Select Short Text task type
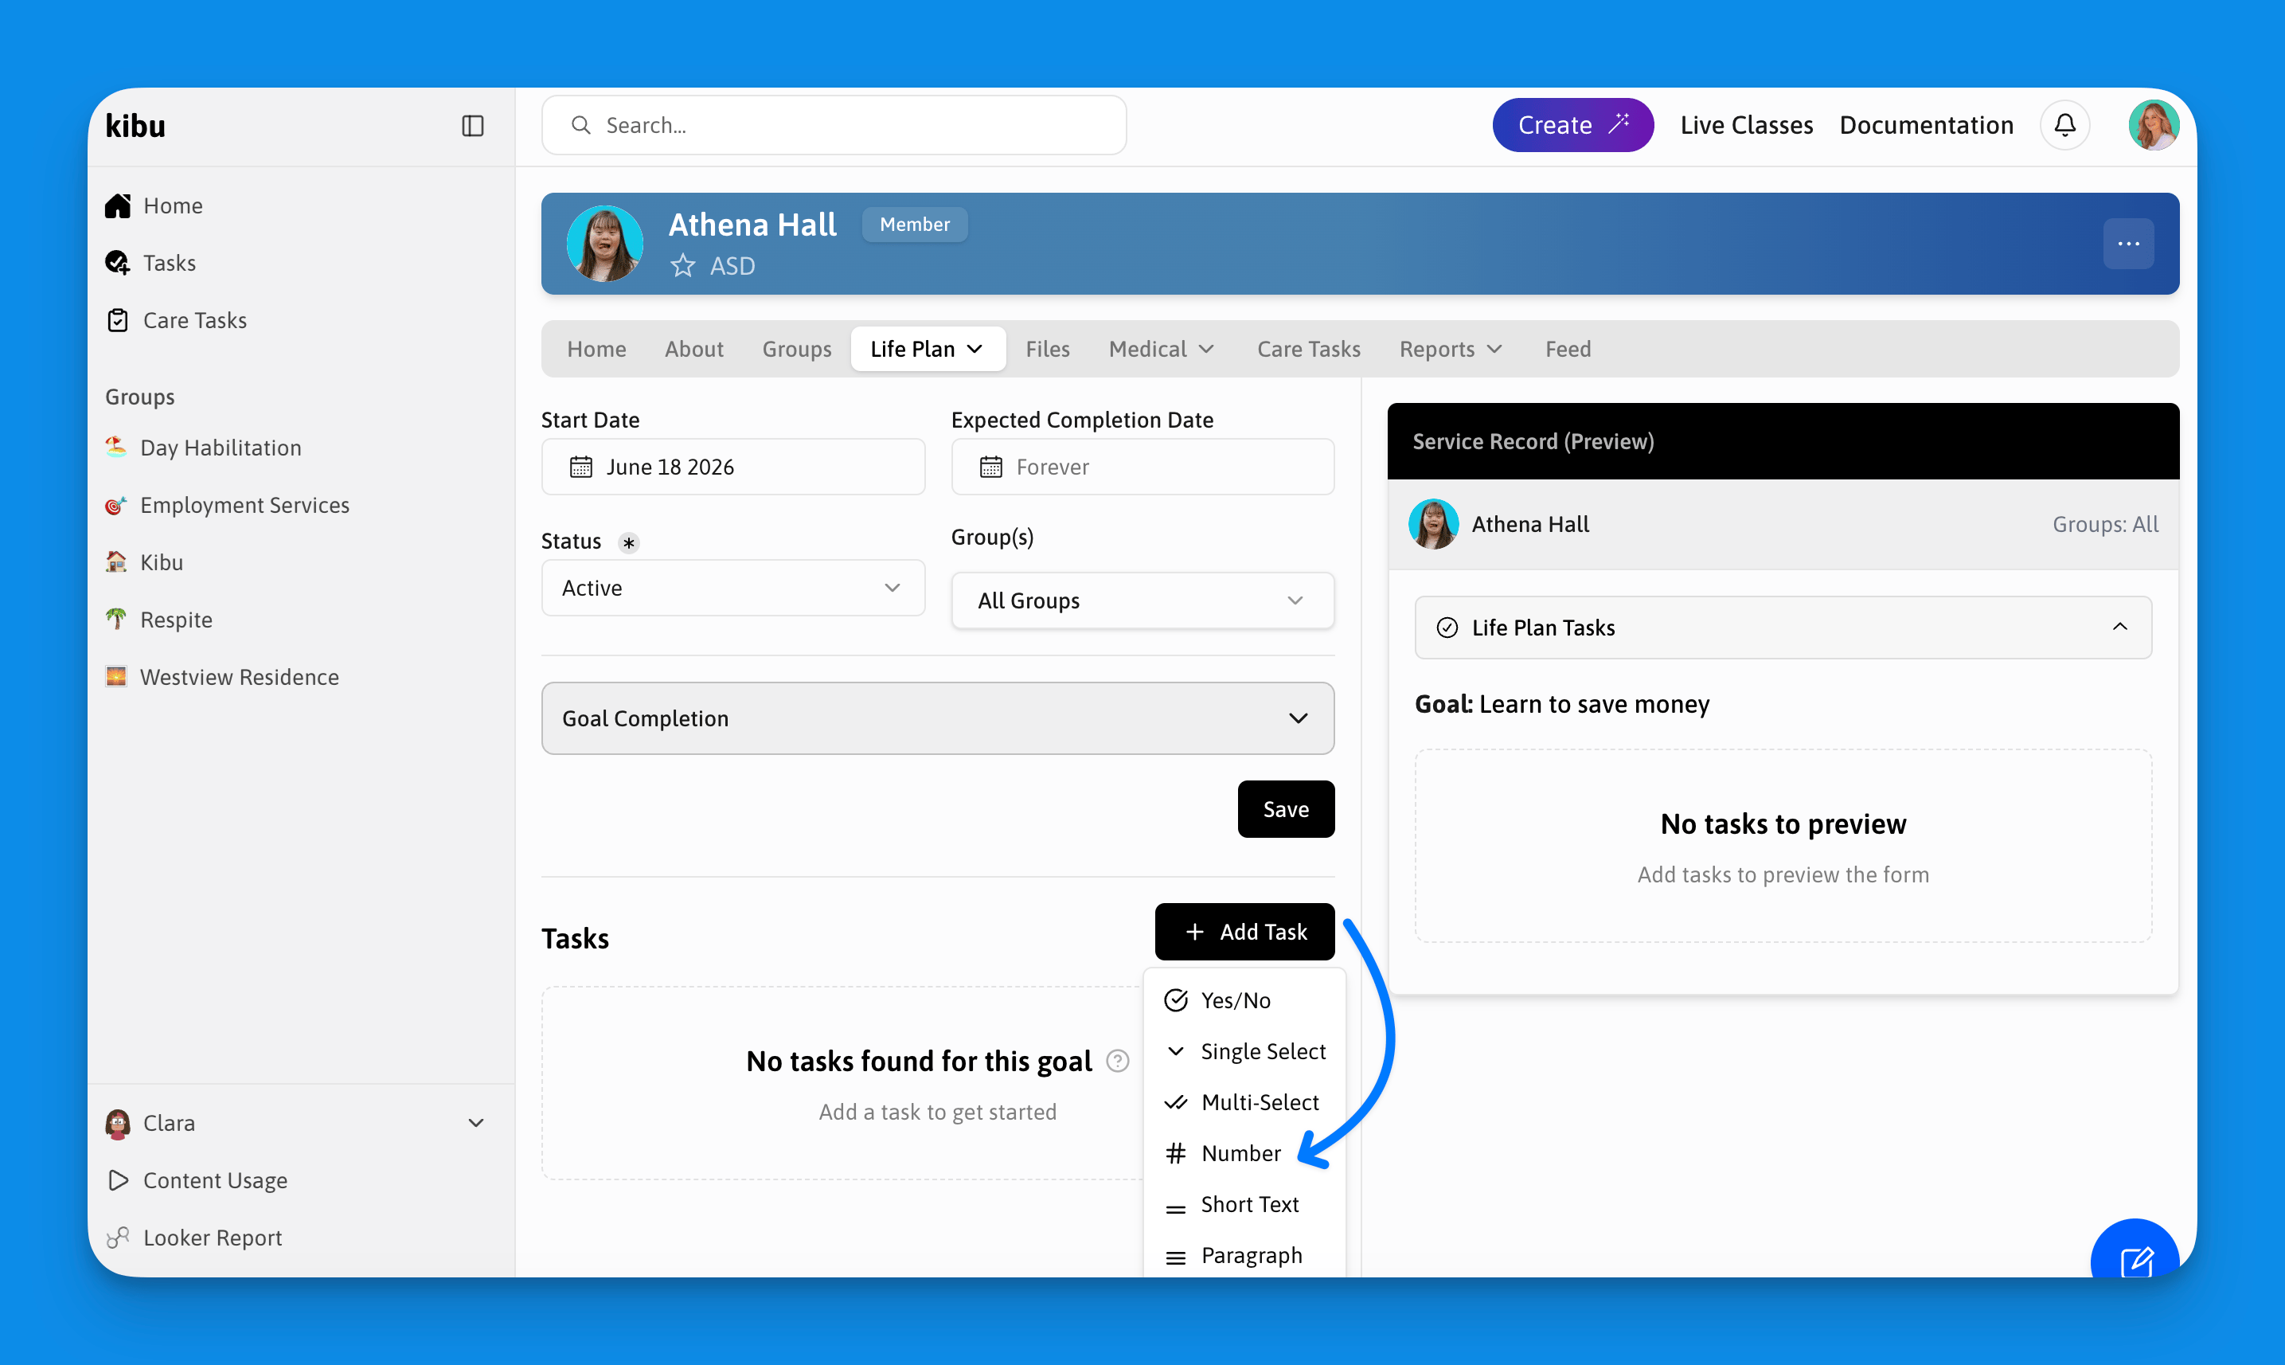 1244,1205
